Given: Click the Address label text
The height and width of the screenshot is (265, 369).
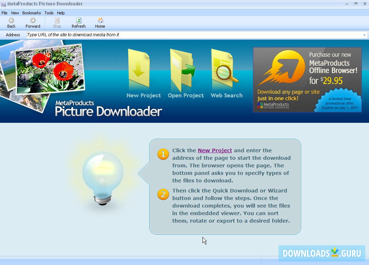Looking at the screenshot, I should click(13, 35).
